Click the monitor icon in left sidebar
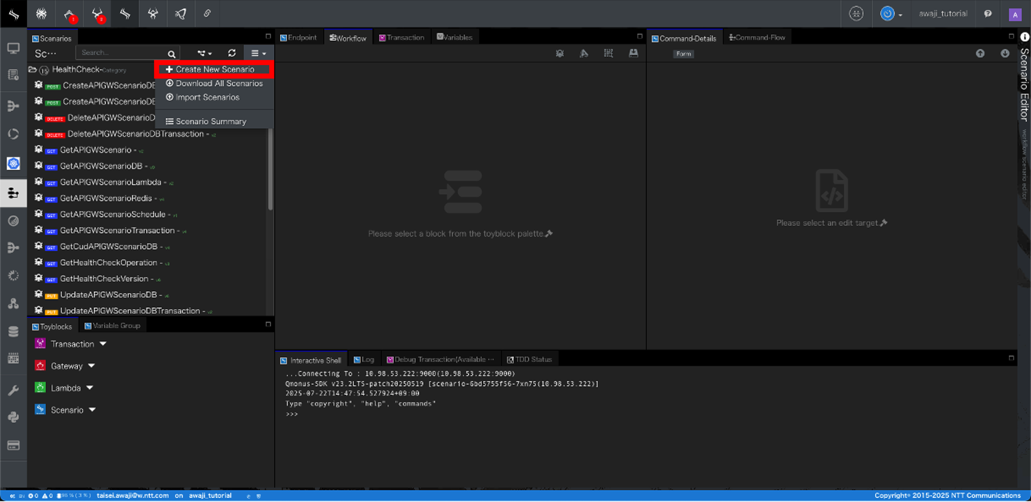This screenshot has height=502, width=1031. [x=13, y=49]
